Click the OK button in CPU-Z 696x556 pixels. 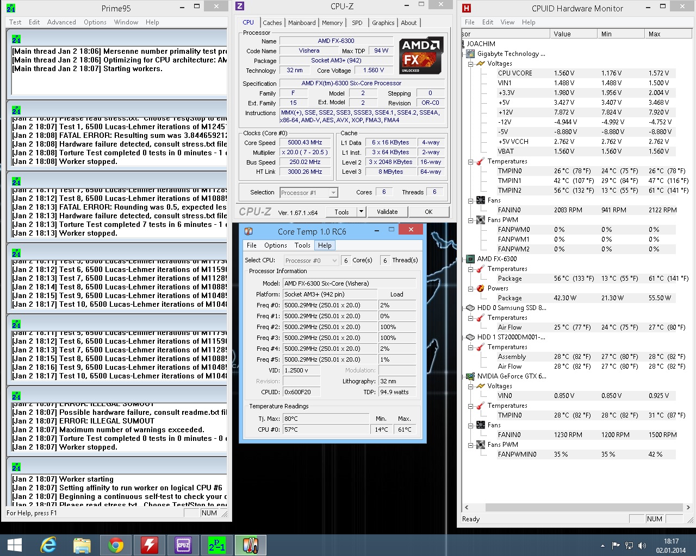[x=428, y=212]
